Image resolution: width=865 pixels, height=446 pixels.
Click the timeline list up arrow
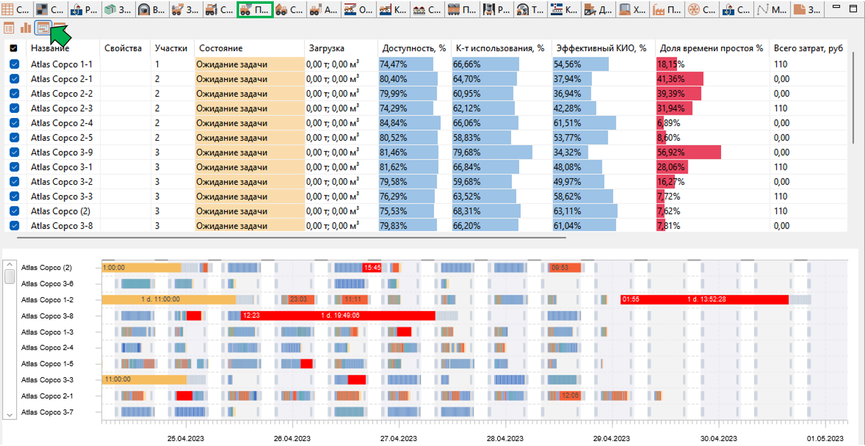[x=9, y=264]
